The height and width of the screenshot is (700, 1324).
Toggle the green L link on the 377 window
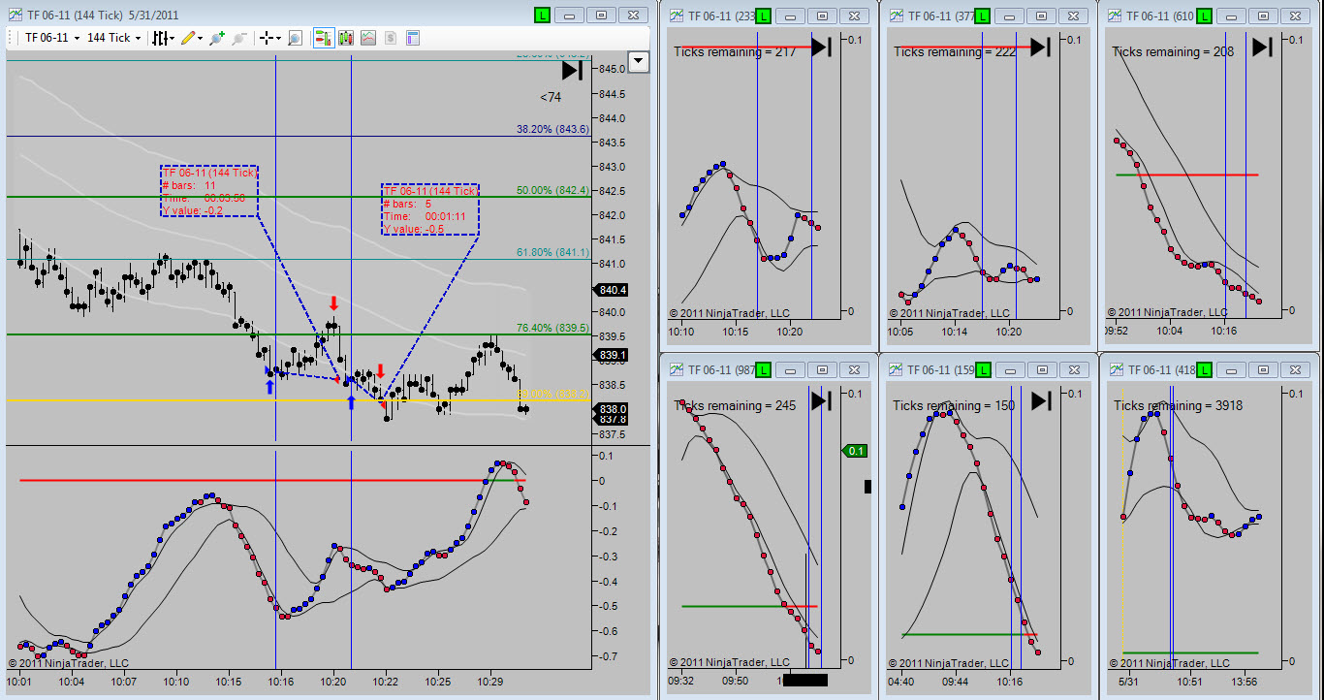point(984,16)
